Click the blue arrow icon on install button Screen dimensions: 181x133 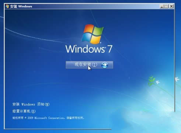pos(105,65)
